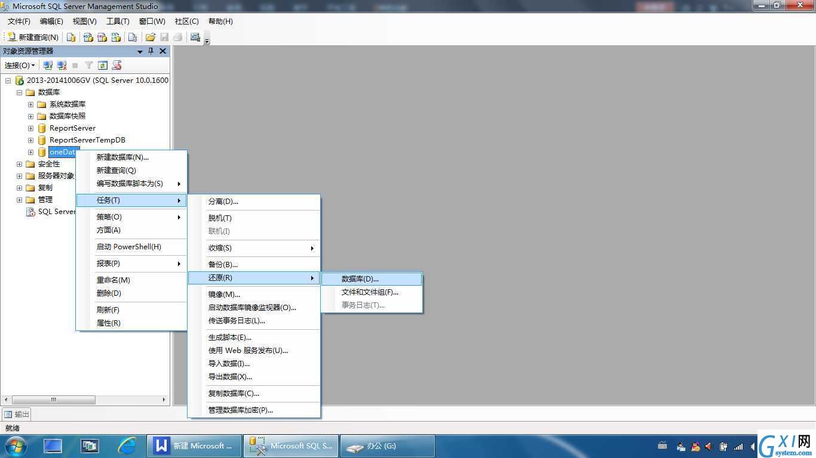
Task: Click the server icon beside 2013-20141006GV
Action: (x=19, y=81)
